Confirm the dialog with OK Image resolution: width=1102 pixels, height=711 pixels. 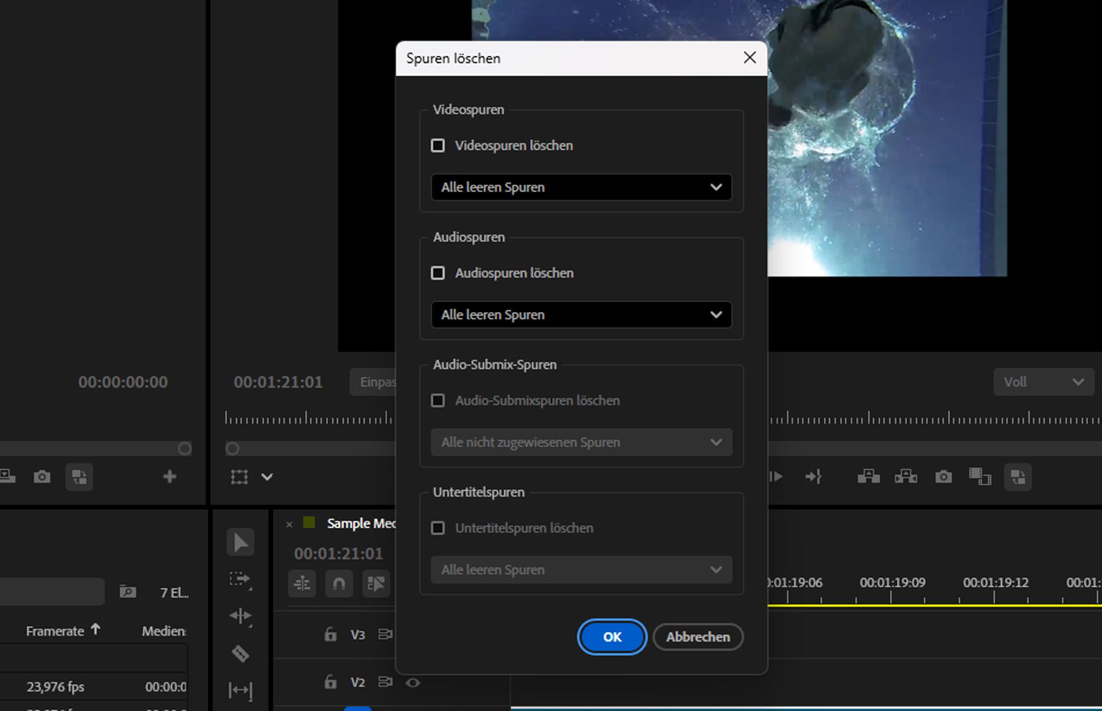612,636
